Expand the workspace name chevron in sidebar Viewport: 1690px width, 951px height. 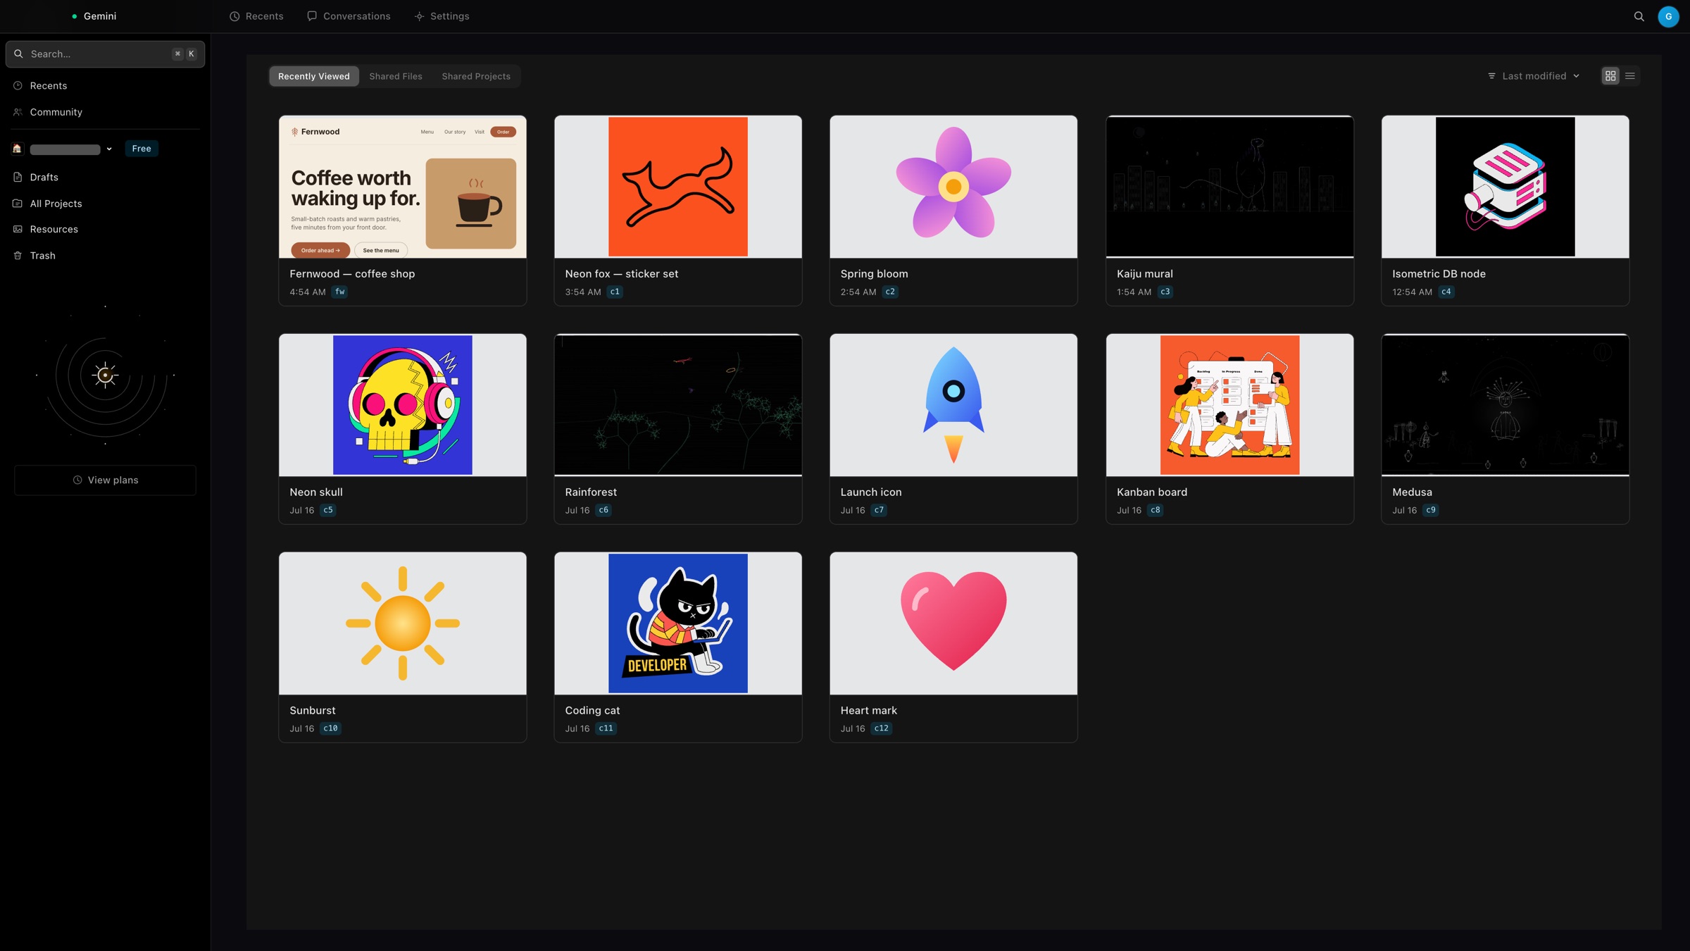coord(109,149)
